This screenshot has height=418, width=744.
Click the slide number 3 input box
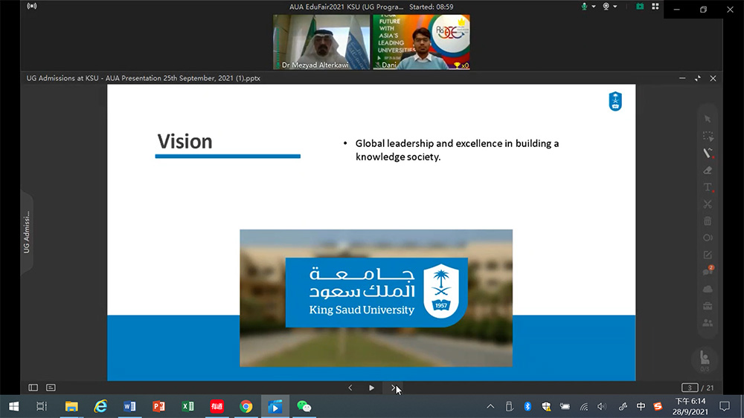pyautogui.click(x=690, y=388)
